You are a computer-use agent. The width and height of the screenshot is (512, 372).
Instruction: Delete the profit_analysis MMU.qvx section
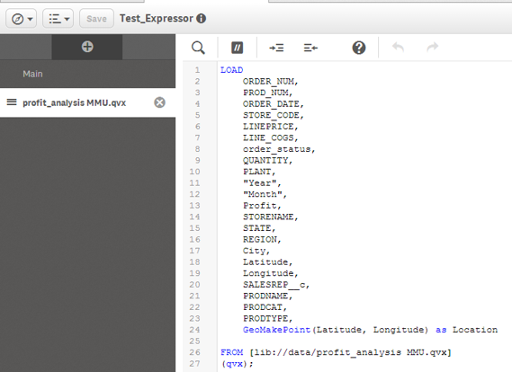point(159,102)
